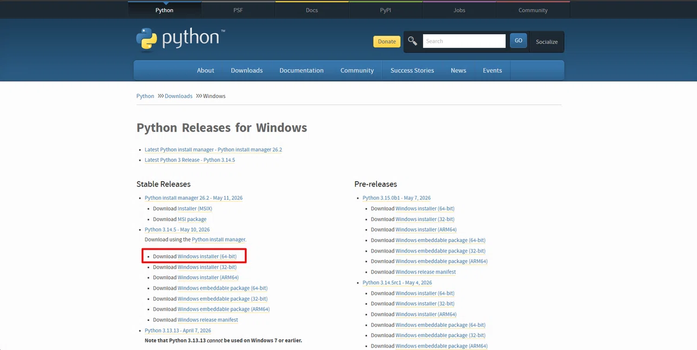Screen dimensions: 697x350
Task: Open the Python 3.14.5 - May 10, 2026 release link
Action: (177, 229)
